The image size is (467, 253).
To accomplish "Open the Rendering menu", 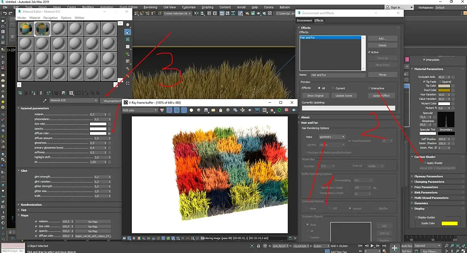I will pyautogui.click(x=150, y=7).
